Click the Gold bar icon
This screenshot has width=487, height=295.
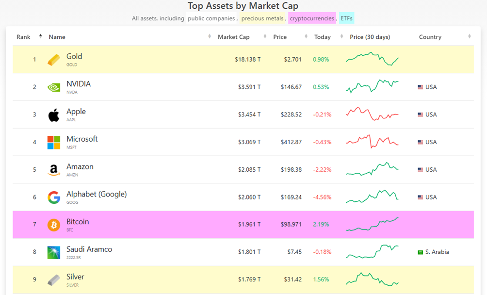pyautogui.click(x=54, y=60)
